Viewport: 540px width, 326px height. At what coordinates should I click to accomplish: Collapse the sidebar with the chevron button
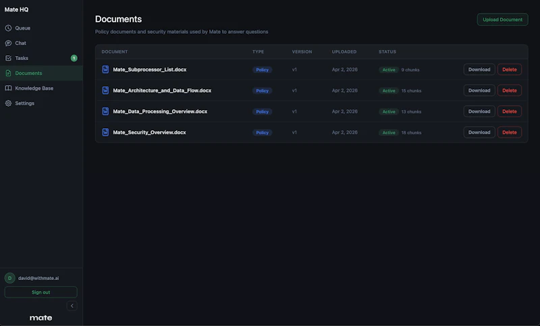(x=72, y=306)
